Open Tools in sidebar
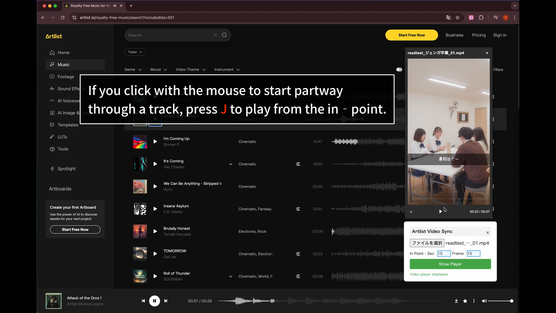The height and width of the screenshot is (313, 556). point(75,149)
